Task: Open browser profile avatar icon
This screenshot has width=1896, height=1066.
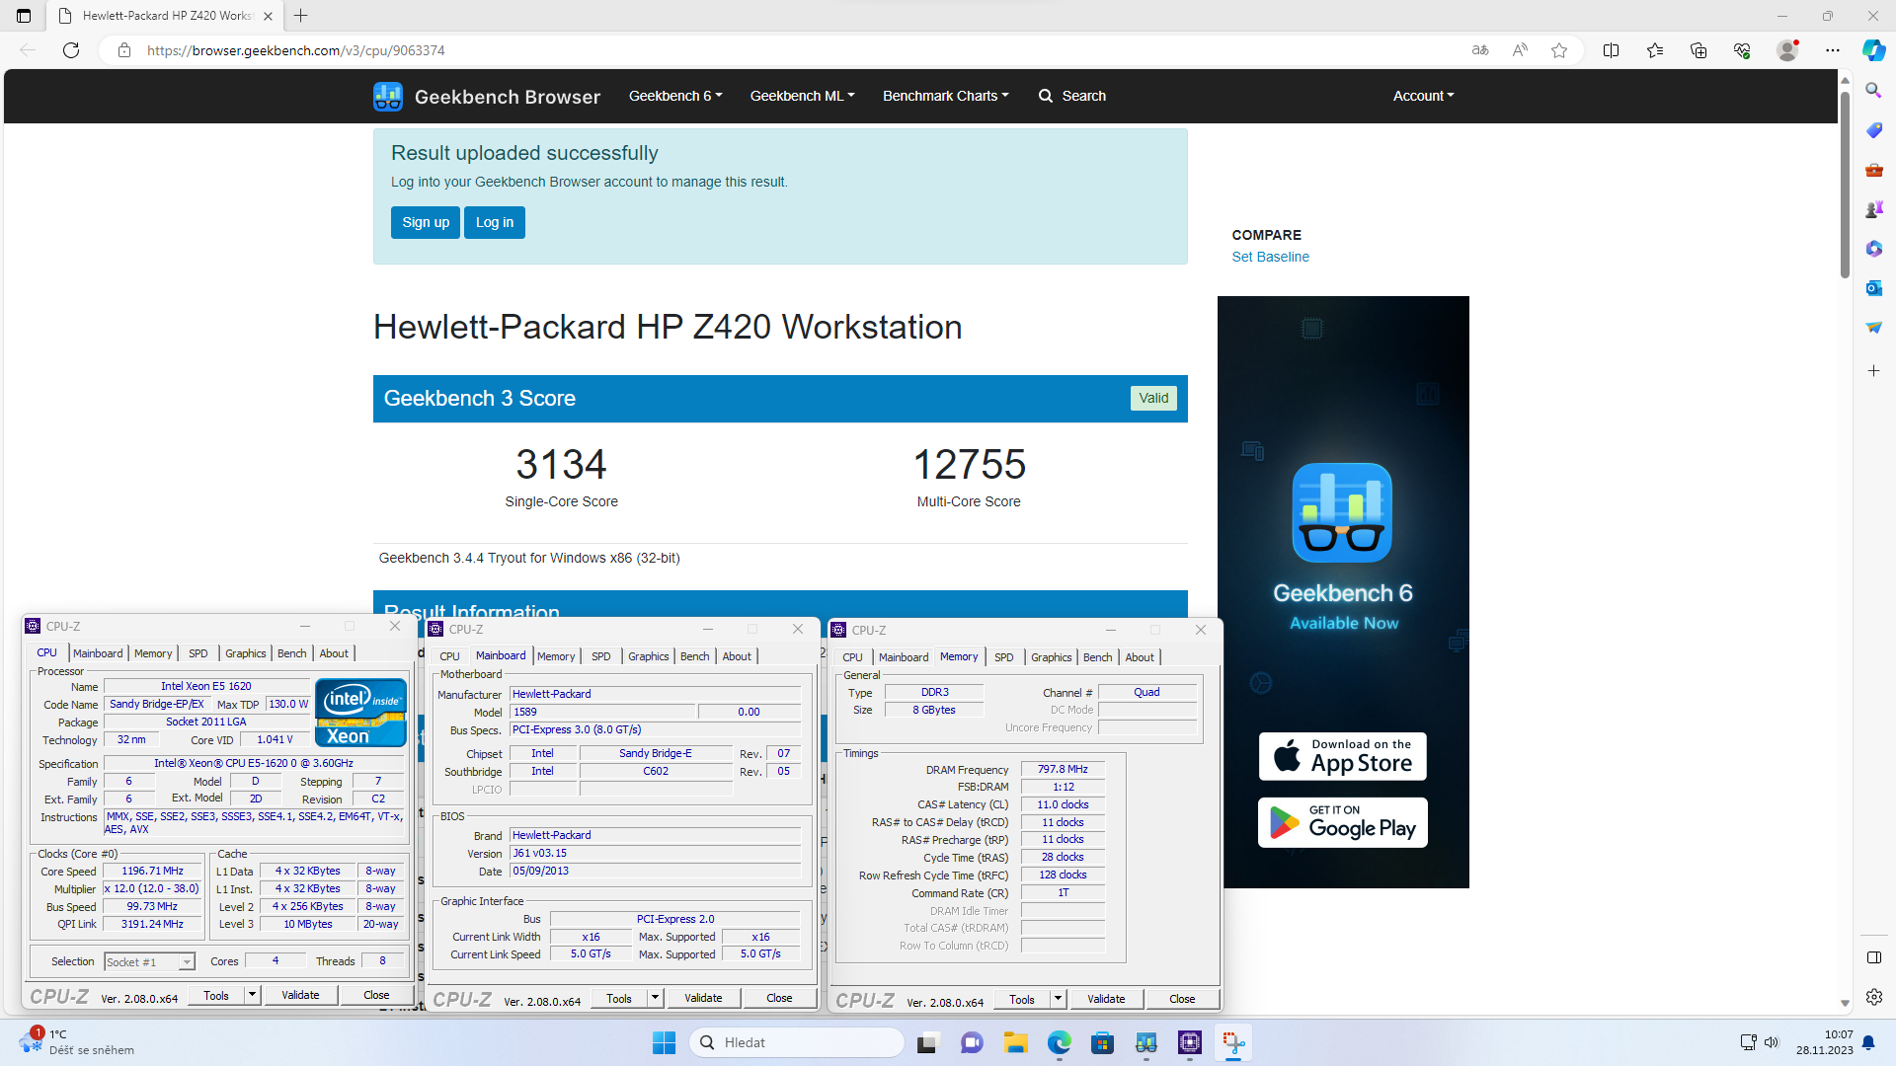Action: pos(1787,50)
